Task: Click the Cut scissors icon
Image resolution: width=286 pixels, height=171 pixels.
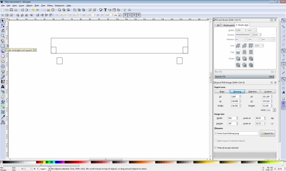Action: [x=49, y=10]
